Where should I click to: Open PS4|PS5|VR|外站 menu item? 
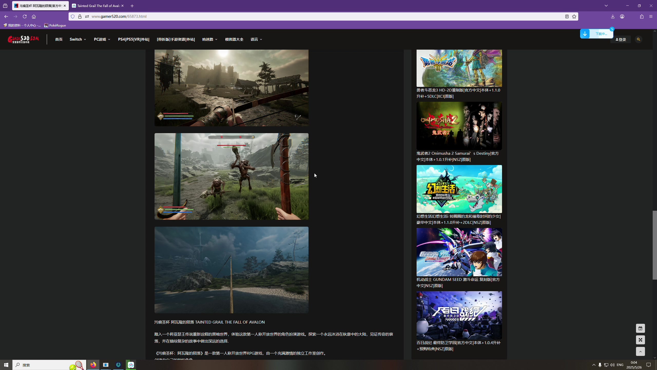[x=133, y=39]
